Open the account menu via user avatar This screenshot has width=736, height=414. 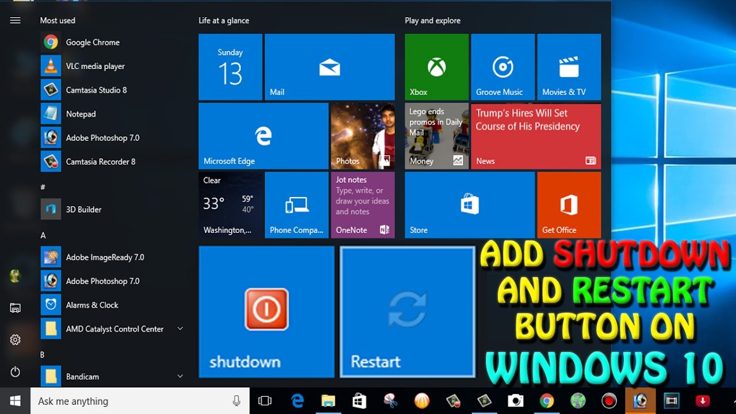click(x=15, y=275)
